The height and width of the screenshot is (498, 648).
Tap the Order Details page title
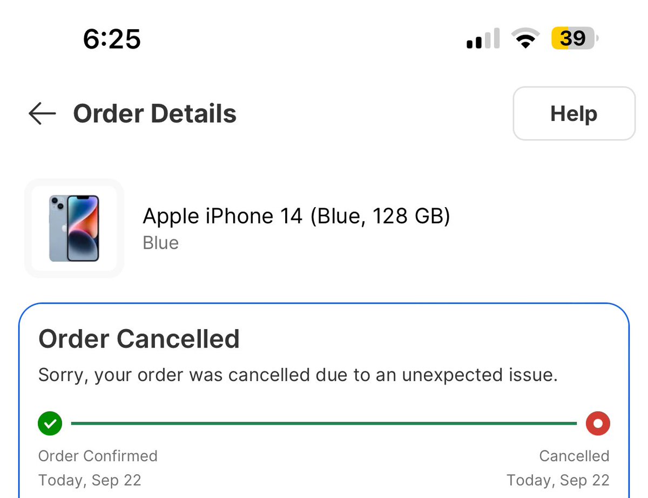(155, 114)
